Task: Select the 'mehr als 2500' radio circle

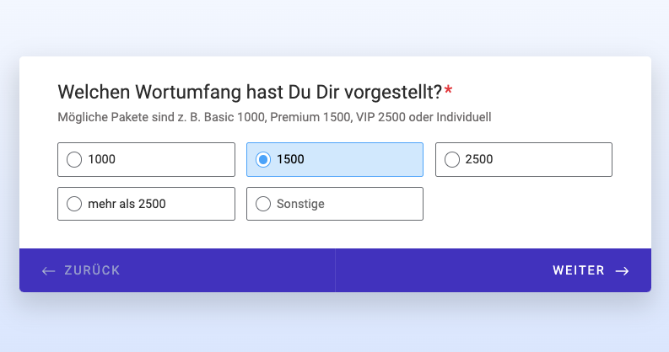Action: coord(74,204)
